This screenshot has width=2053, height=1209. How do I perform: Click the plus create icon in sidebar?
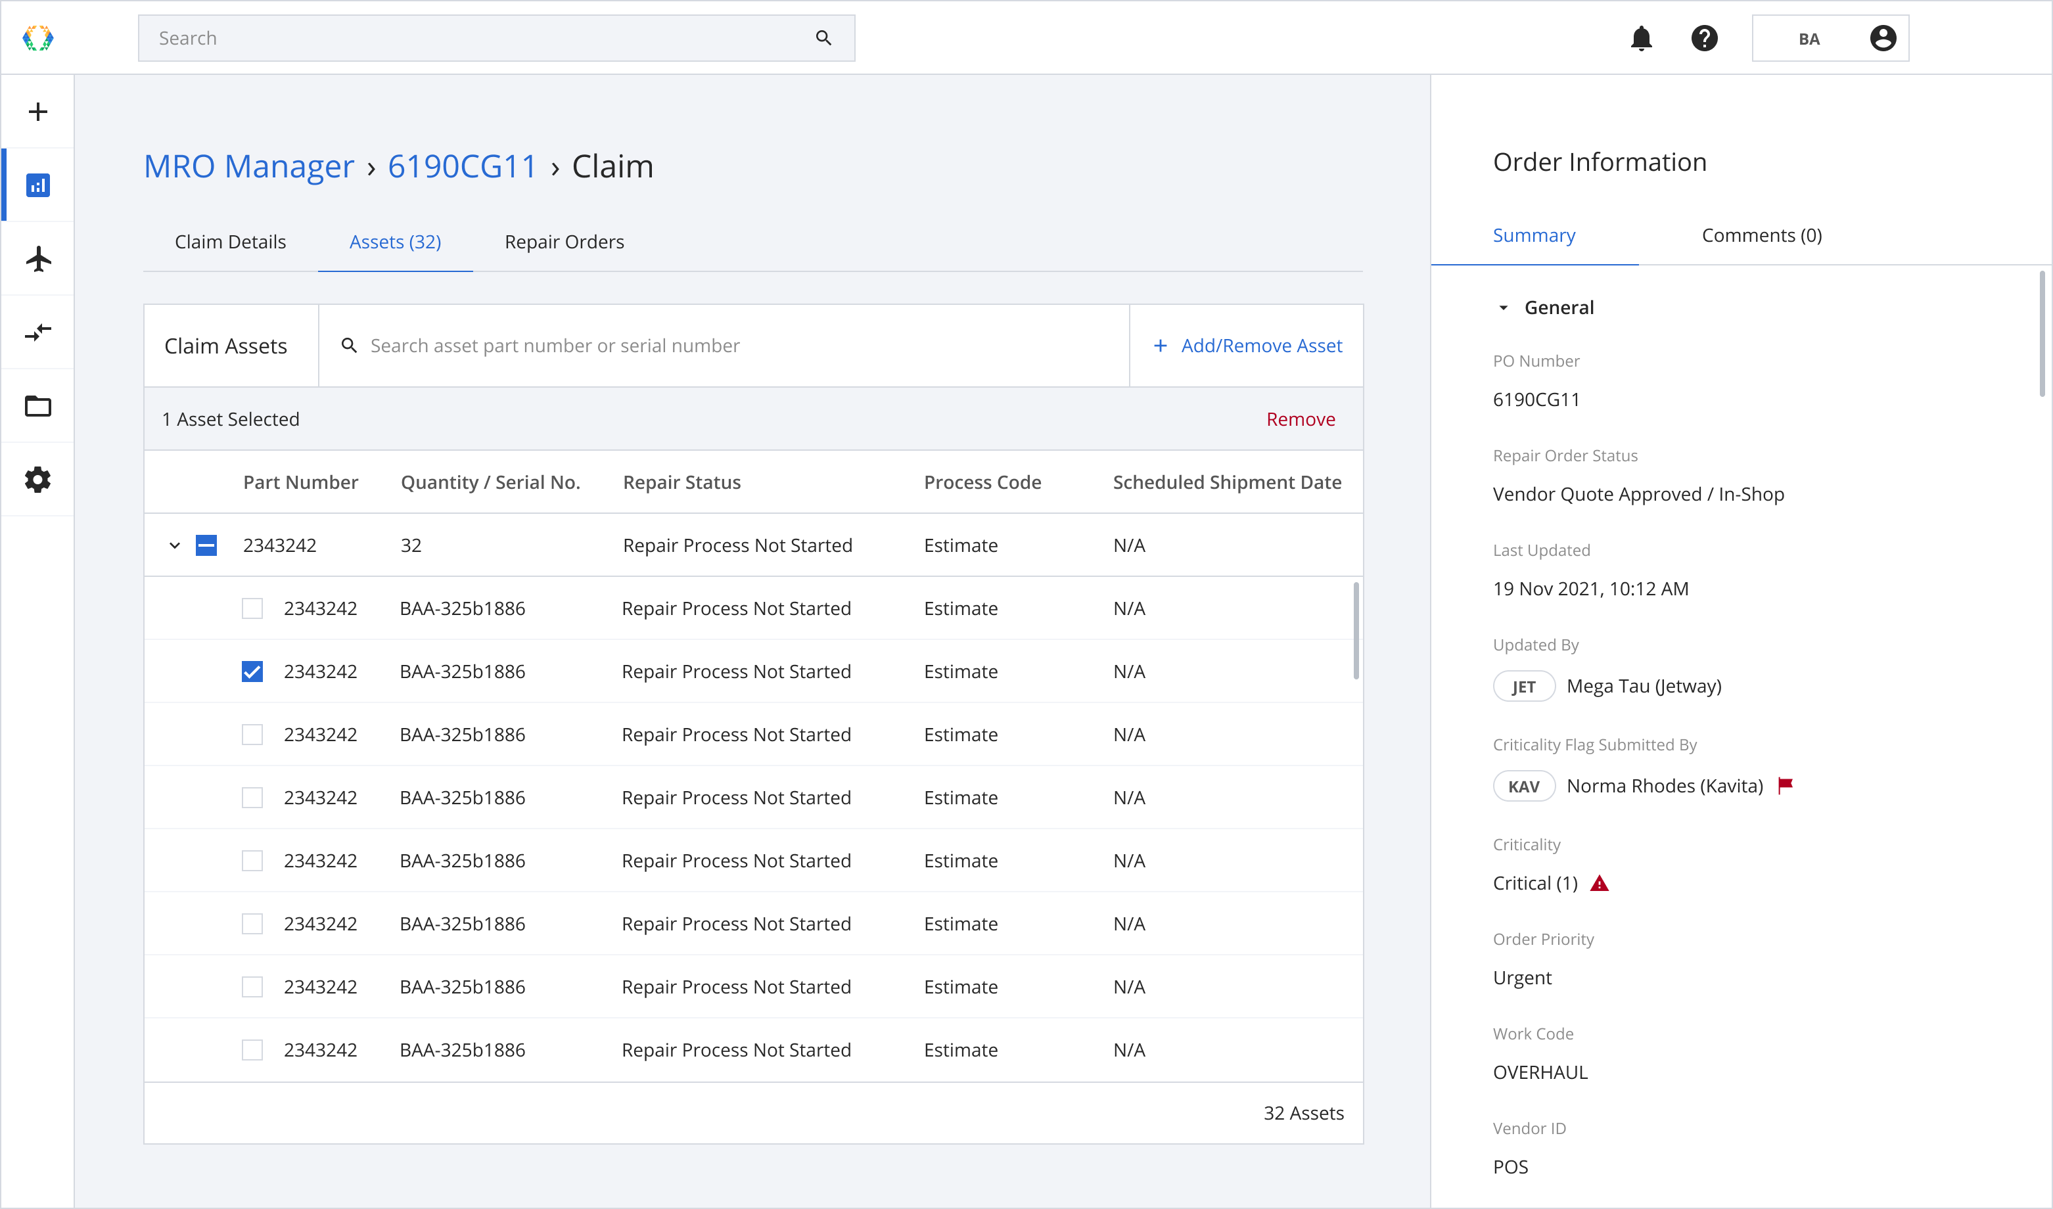click(38, 112)
